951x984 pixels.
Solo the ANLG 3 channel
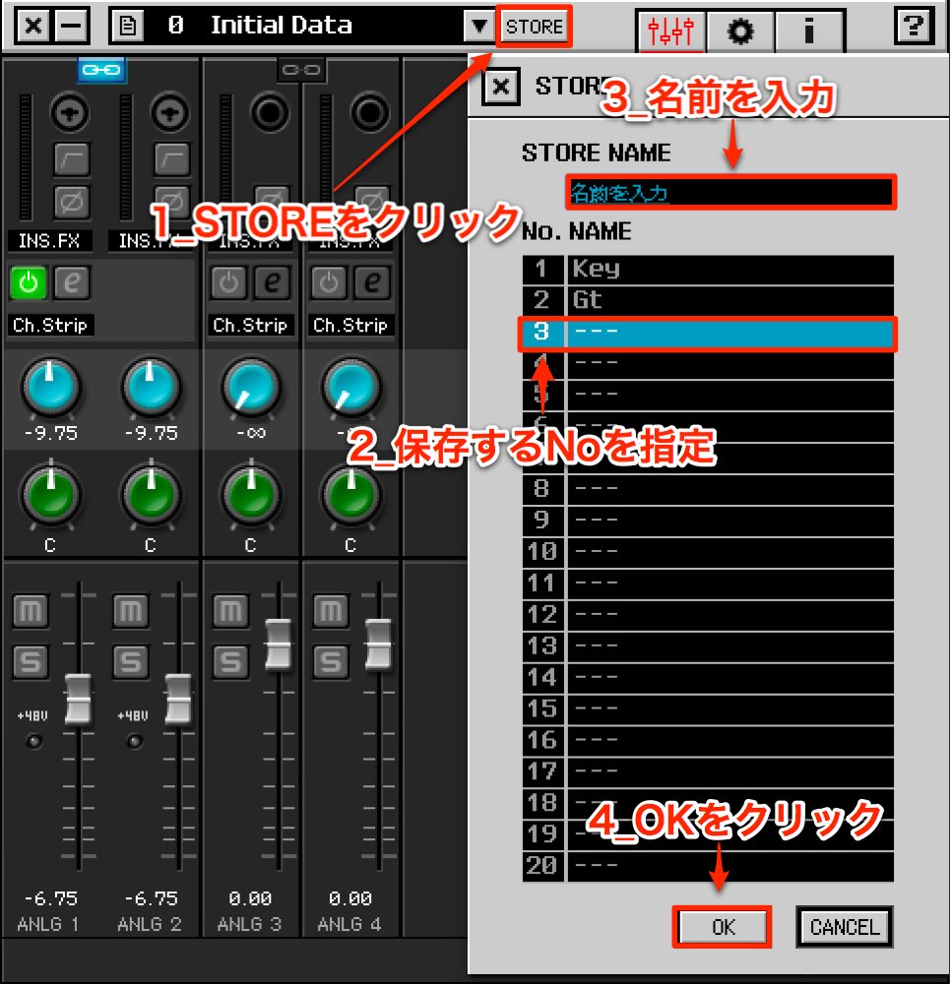click(230, 661)
